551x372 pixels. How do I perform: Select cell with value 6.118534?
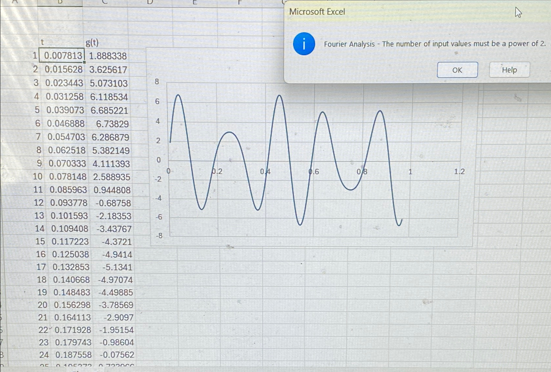(109, 97)
